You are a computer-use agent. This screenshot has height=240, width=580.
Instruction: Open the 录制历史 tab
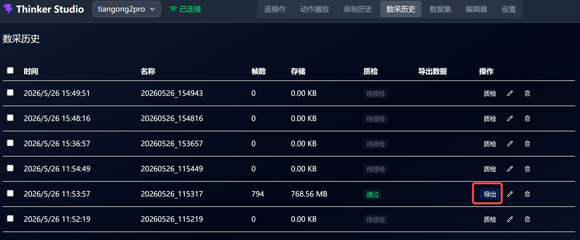click(x=358, y=9)
